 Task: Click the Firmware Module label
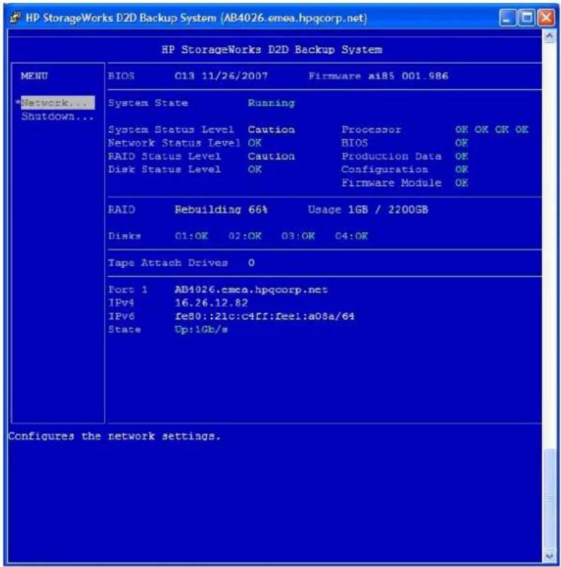391,183
